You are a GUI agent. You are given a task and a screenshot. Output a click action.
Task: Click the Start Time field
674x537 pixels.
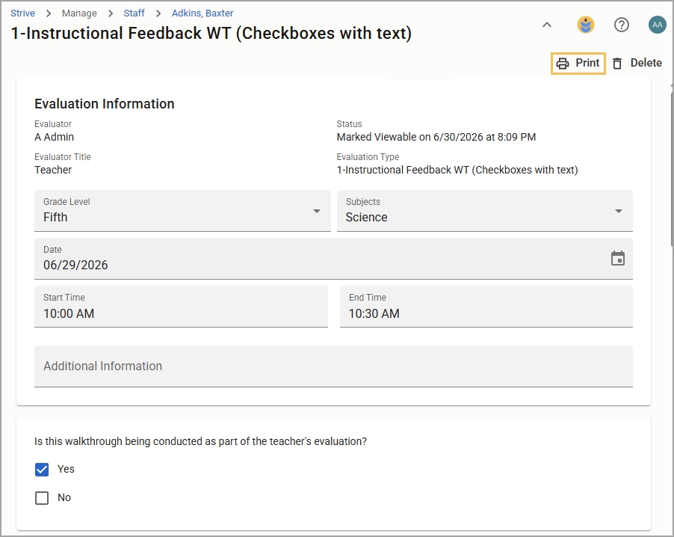pos(181,307)
